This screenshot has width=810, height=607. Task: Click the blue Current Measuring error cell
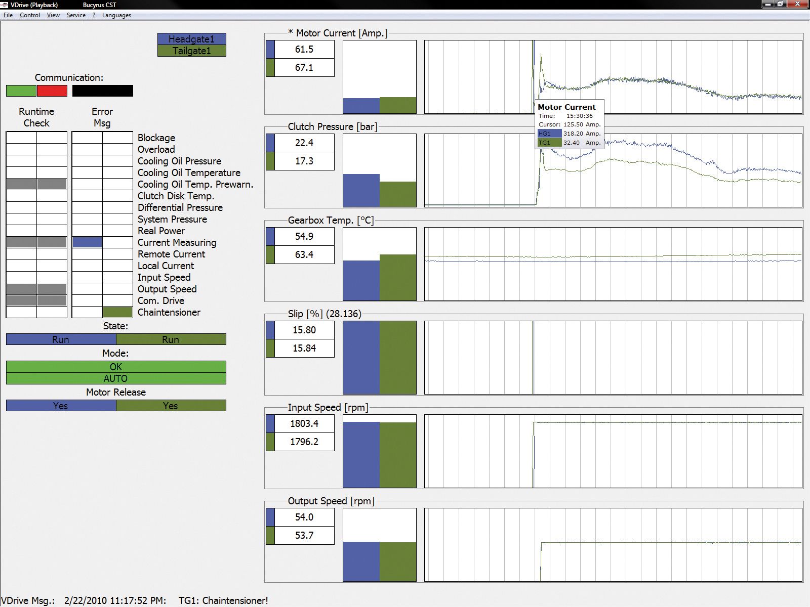pos(87,242)
